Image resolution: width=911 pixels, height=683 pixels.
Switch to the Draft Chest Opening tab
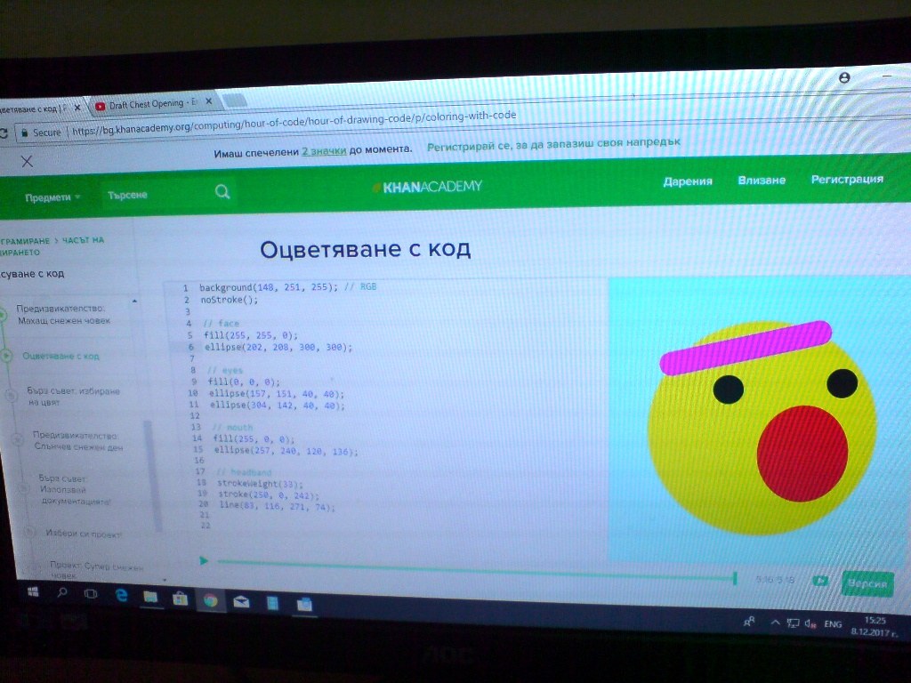[152, 104]
